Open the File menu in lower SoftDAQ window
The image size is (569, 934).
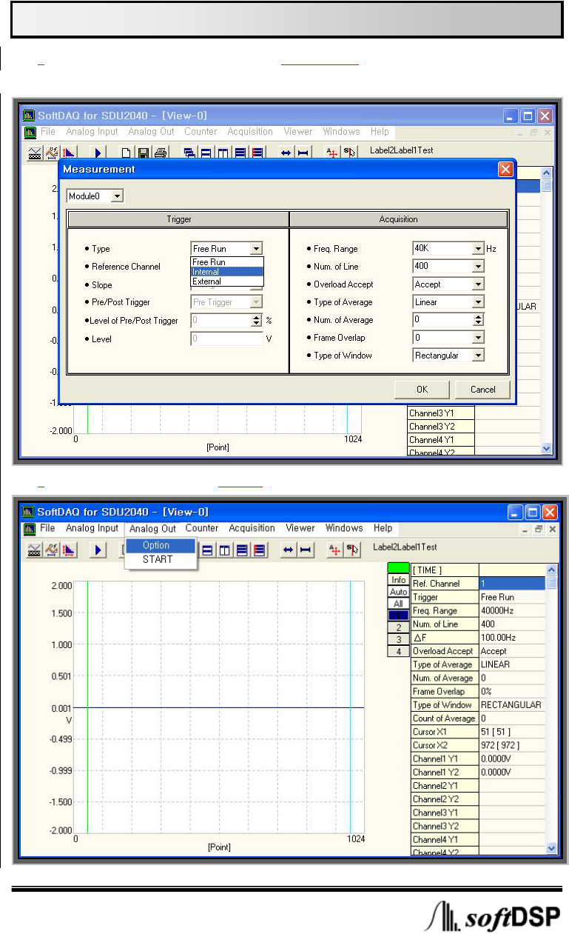point(47,529)
